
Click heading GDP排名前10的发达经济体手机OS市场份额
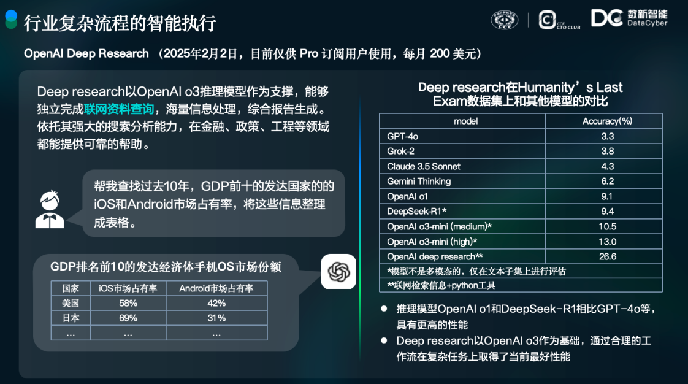(x=166, y=267)
